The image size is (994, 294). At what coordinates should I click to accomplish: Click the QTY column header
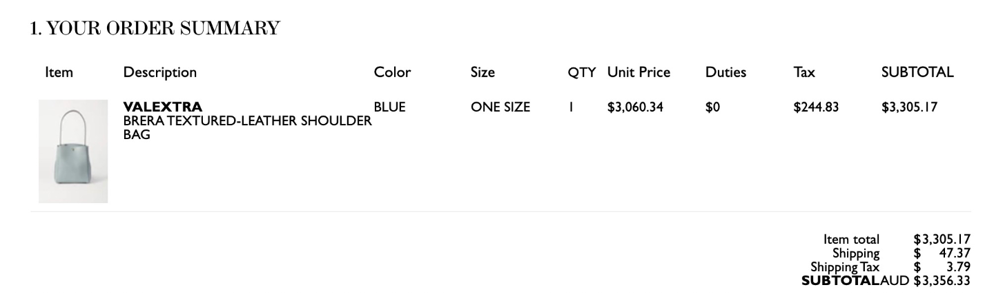coord(581,72)
